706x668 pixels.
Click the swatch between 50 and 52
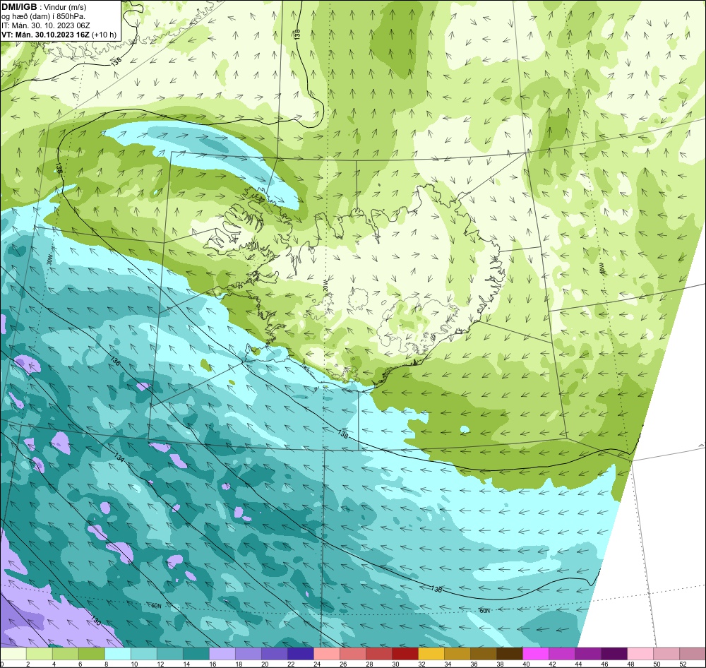pos(666,654)
